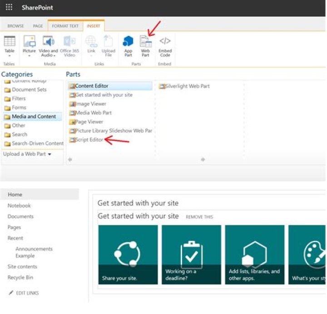
Task: Click the SharePoint title text
Action: 37,8
